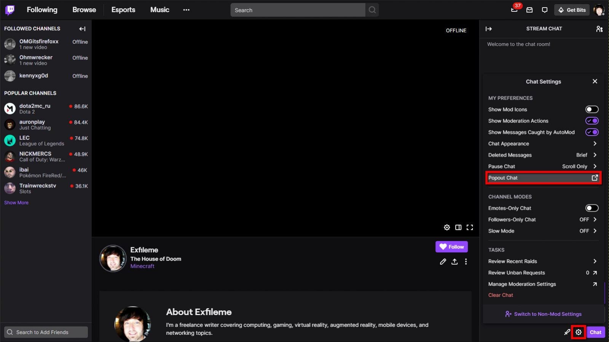
Task: Open the video player settings gear
Action: click(x=446, y=227)
